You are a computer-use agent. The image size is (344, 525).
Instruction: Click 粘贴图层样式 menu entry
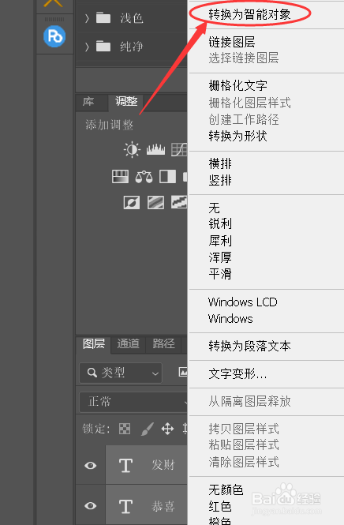click(x=244, y=445)
